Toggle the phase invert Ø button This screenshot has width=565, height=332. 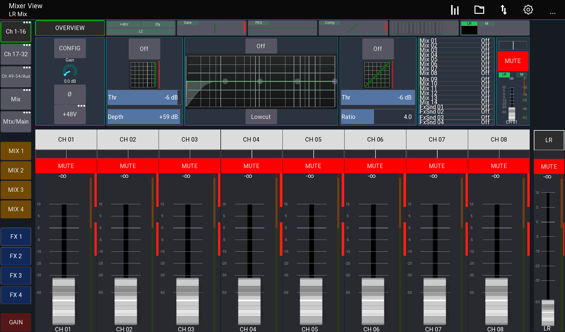70,94
